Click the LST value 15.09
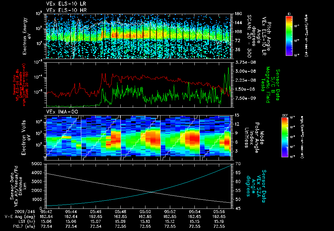The height and width of the screenshot is (231, 334). pyautogui.click(x=120, y=222)
